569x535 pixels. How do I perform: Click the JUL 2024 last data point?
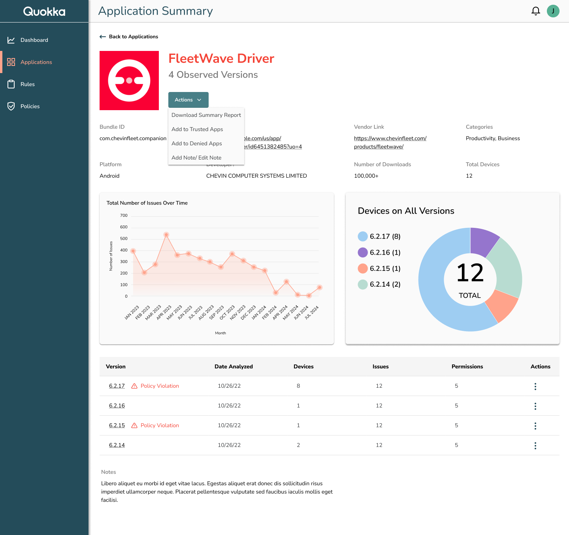pyautogui.click(x=320, y=287)
